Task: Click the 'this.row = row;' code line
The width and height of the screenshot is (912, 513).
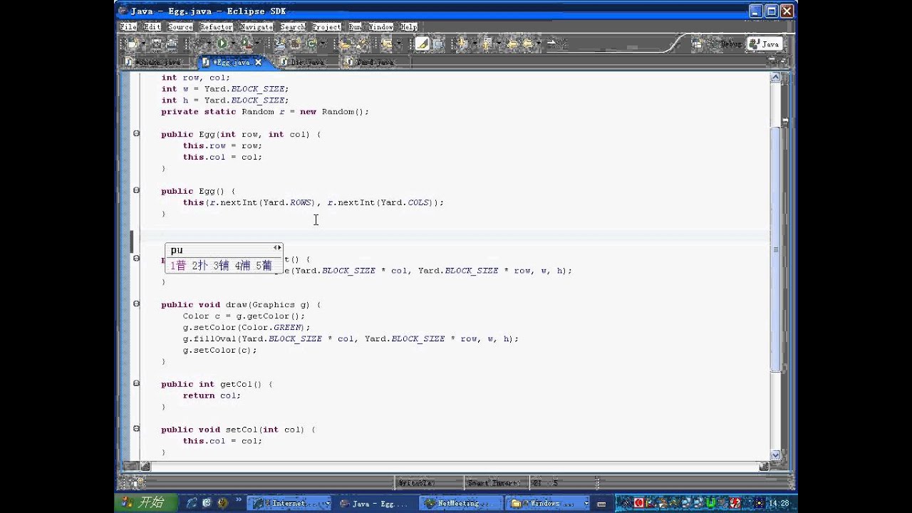Action: (222, 145)
